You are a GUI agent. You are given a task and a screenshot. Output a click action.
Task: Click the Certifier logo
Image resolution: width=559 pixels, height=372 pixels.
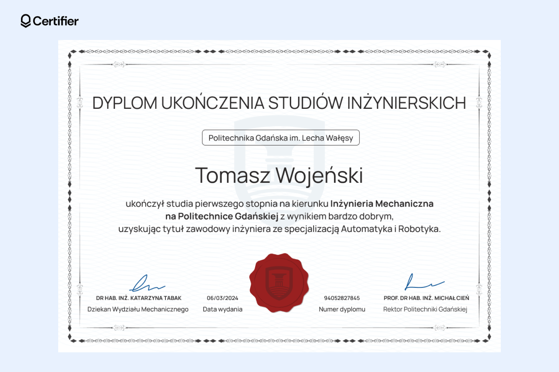coord(50,21)
